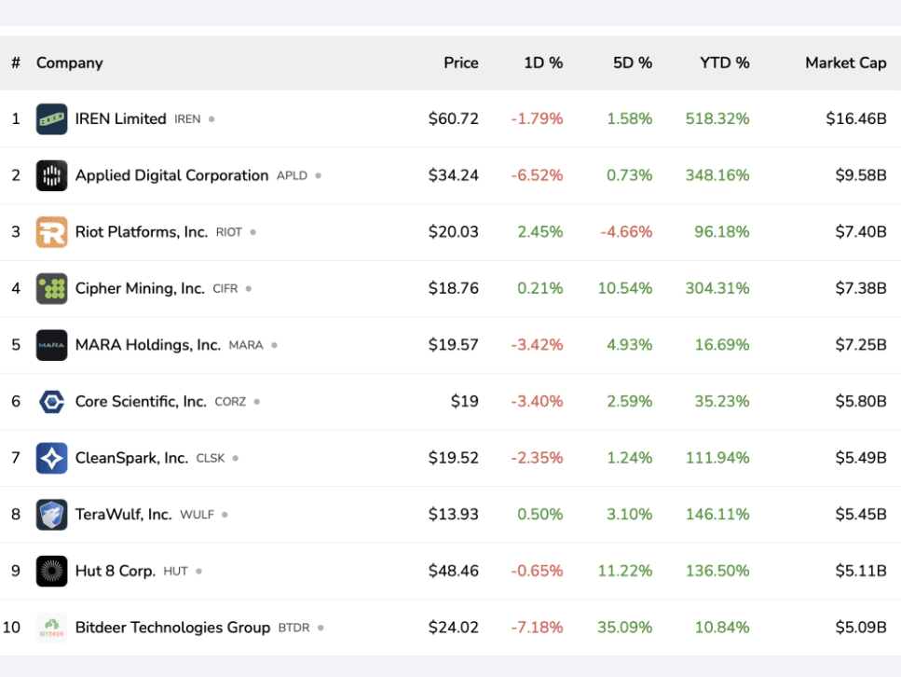The width and height of the screenshot is (901, 677).
Task: Click the TeraWulf shield logo icon
Action: (x=52, y=515)
